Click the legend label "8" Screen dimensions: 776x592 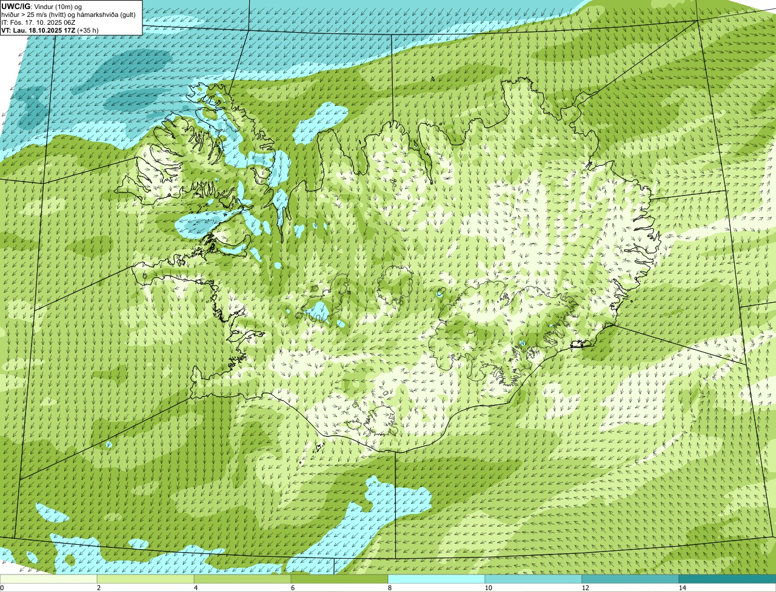coord(390,588)
